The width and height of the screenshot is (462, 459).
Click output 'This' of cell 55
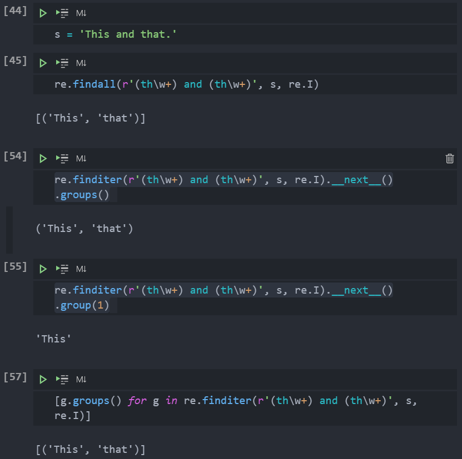click(x=53, y=339)
